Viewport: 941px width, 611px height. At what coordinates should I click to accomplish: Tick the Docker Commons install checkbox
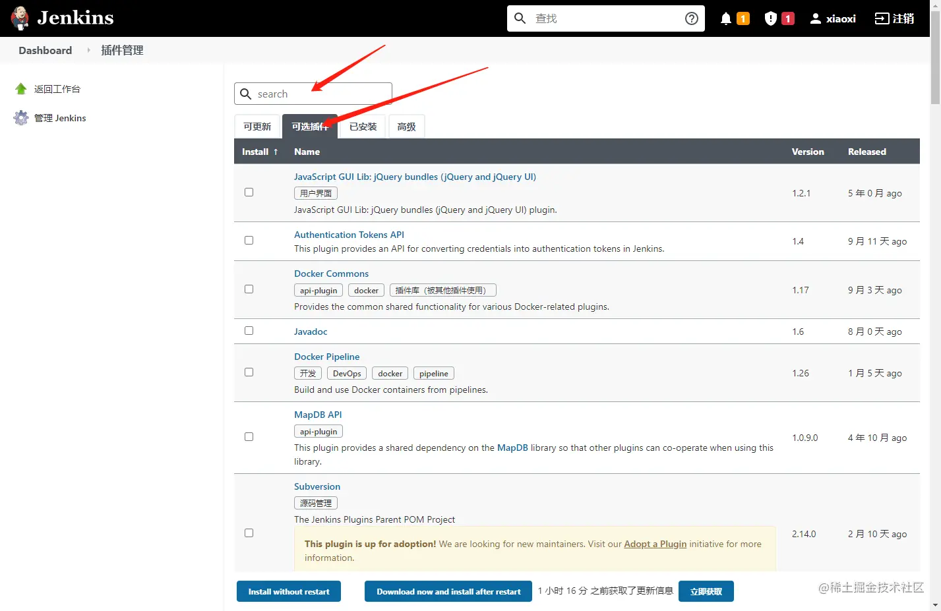[249, 289]
